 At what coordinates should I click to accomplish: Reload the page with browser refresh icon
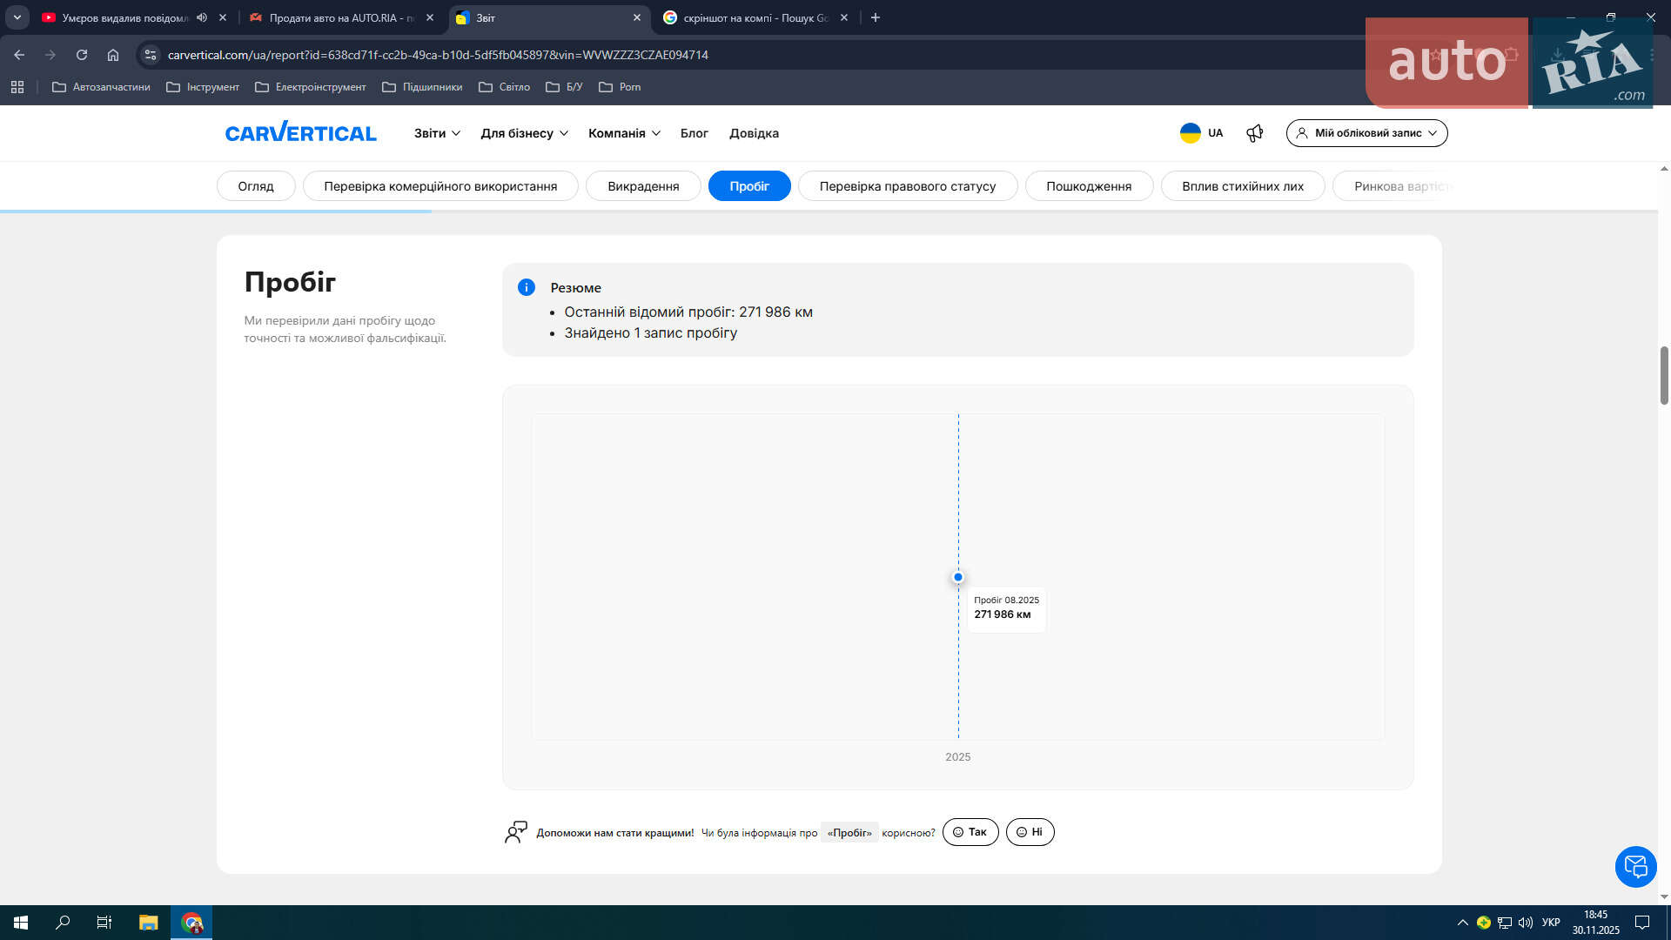click(82, 55)
